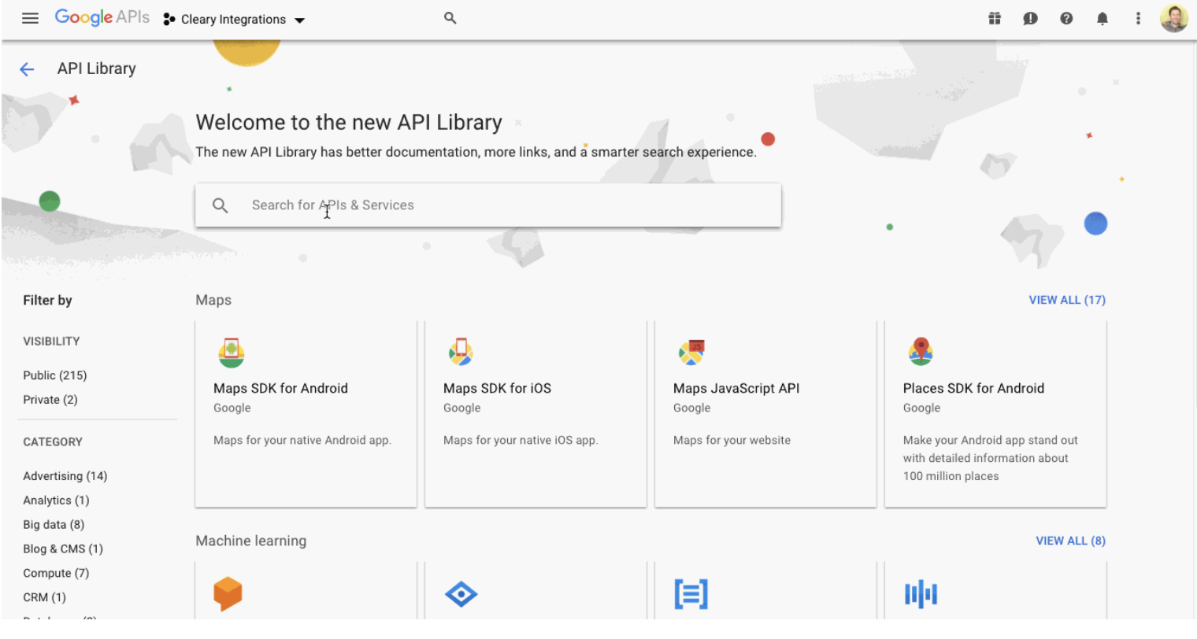1197x639 pixels.
Task: Click the blue bracketed document icon
Action: 691,594
